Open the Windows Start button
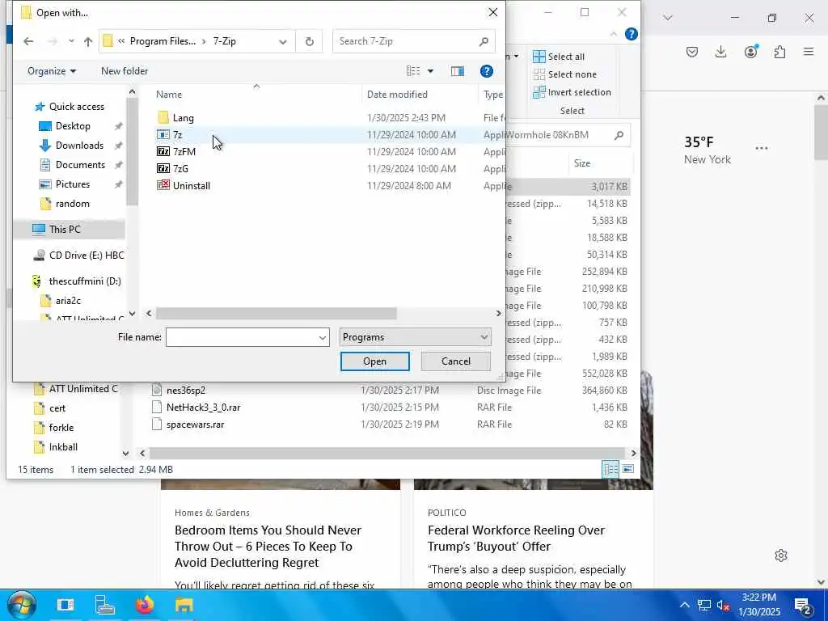 pos(22,605)
